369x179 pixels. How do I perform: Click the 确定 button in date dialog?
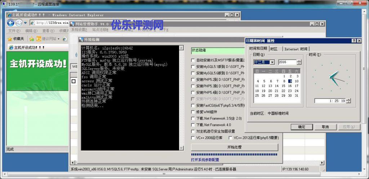302,127
